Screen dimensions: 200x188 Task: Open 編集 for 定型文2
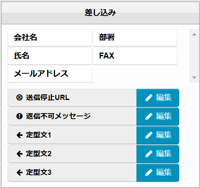pyautogui.click(x=158, y=154)
